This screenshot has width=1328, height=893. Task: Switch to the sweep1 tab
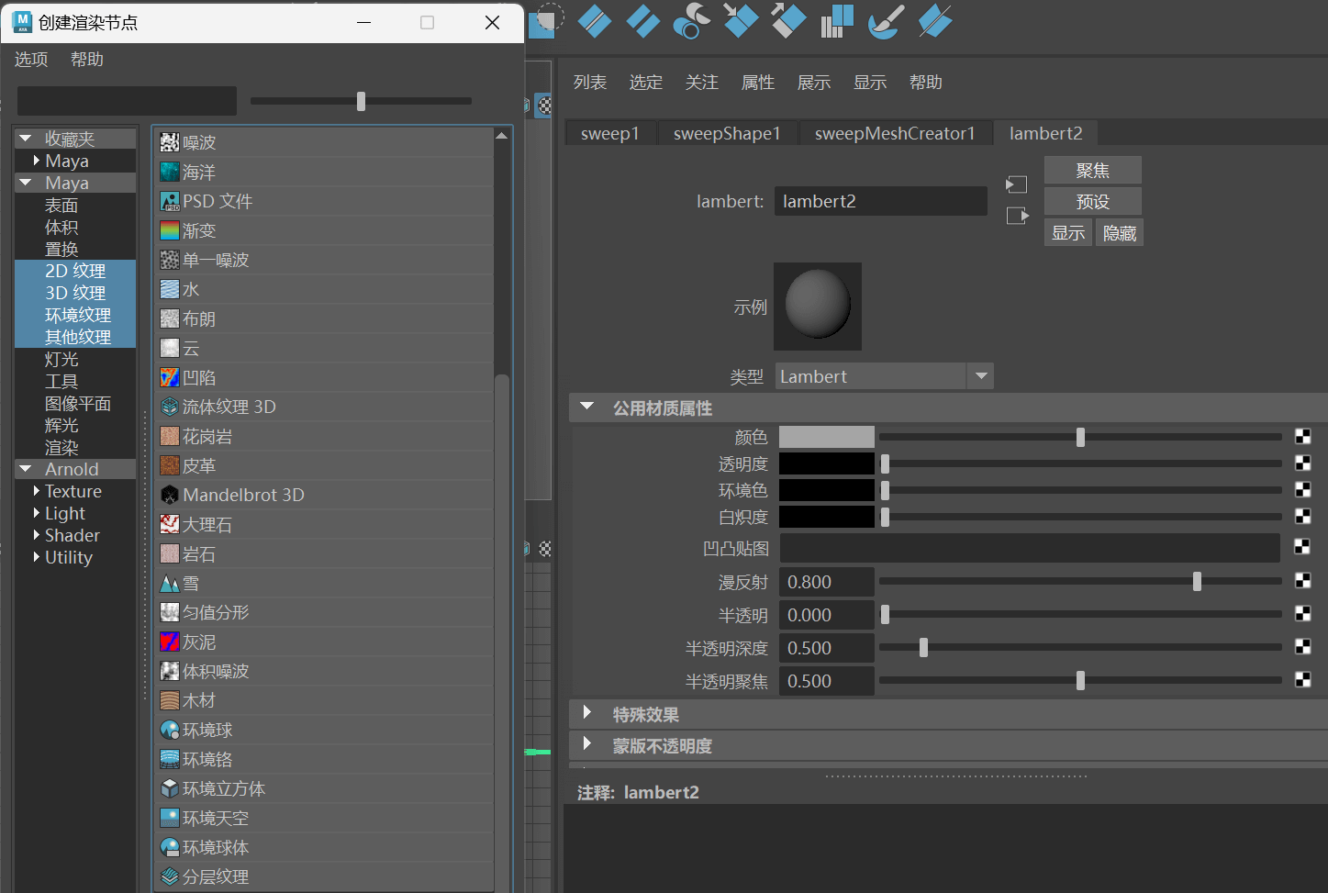tap(610, 133)
